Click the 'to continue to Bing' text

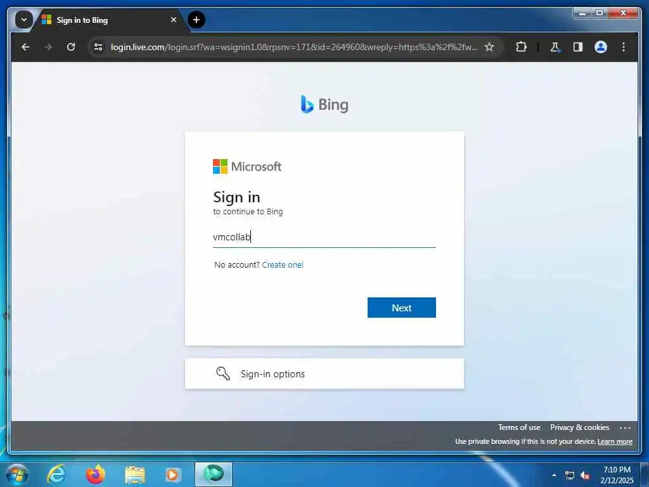pos(248,212)
